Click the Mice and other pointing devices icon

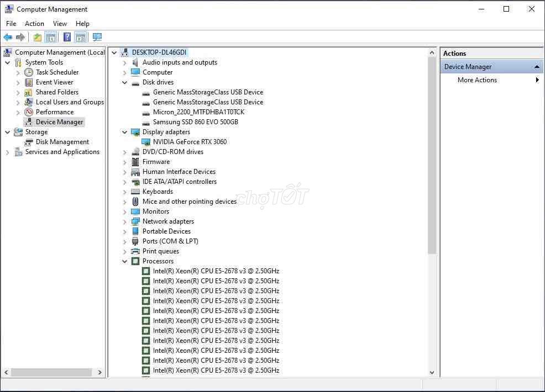click(x=135, y=202)
